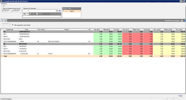Click the start date field for Nota Fiscal
This screenshot has width=186, height=100.
point(6,11)
